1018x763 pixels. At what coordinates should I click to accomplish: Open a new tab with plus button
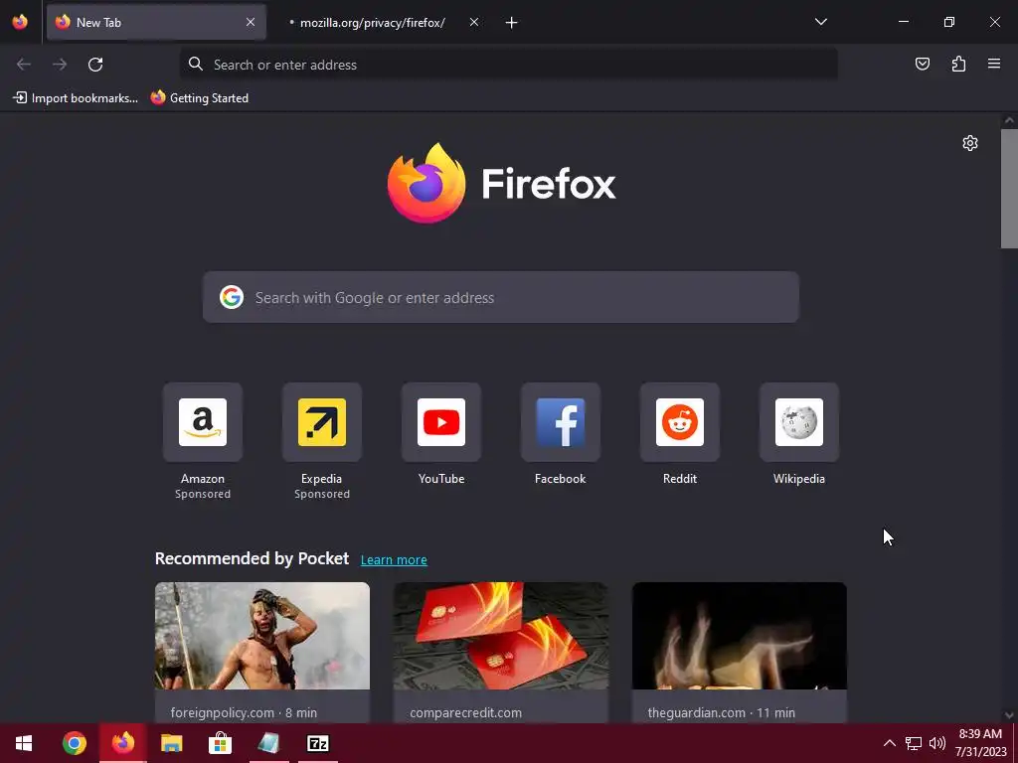tap(512, 23)
